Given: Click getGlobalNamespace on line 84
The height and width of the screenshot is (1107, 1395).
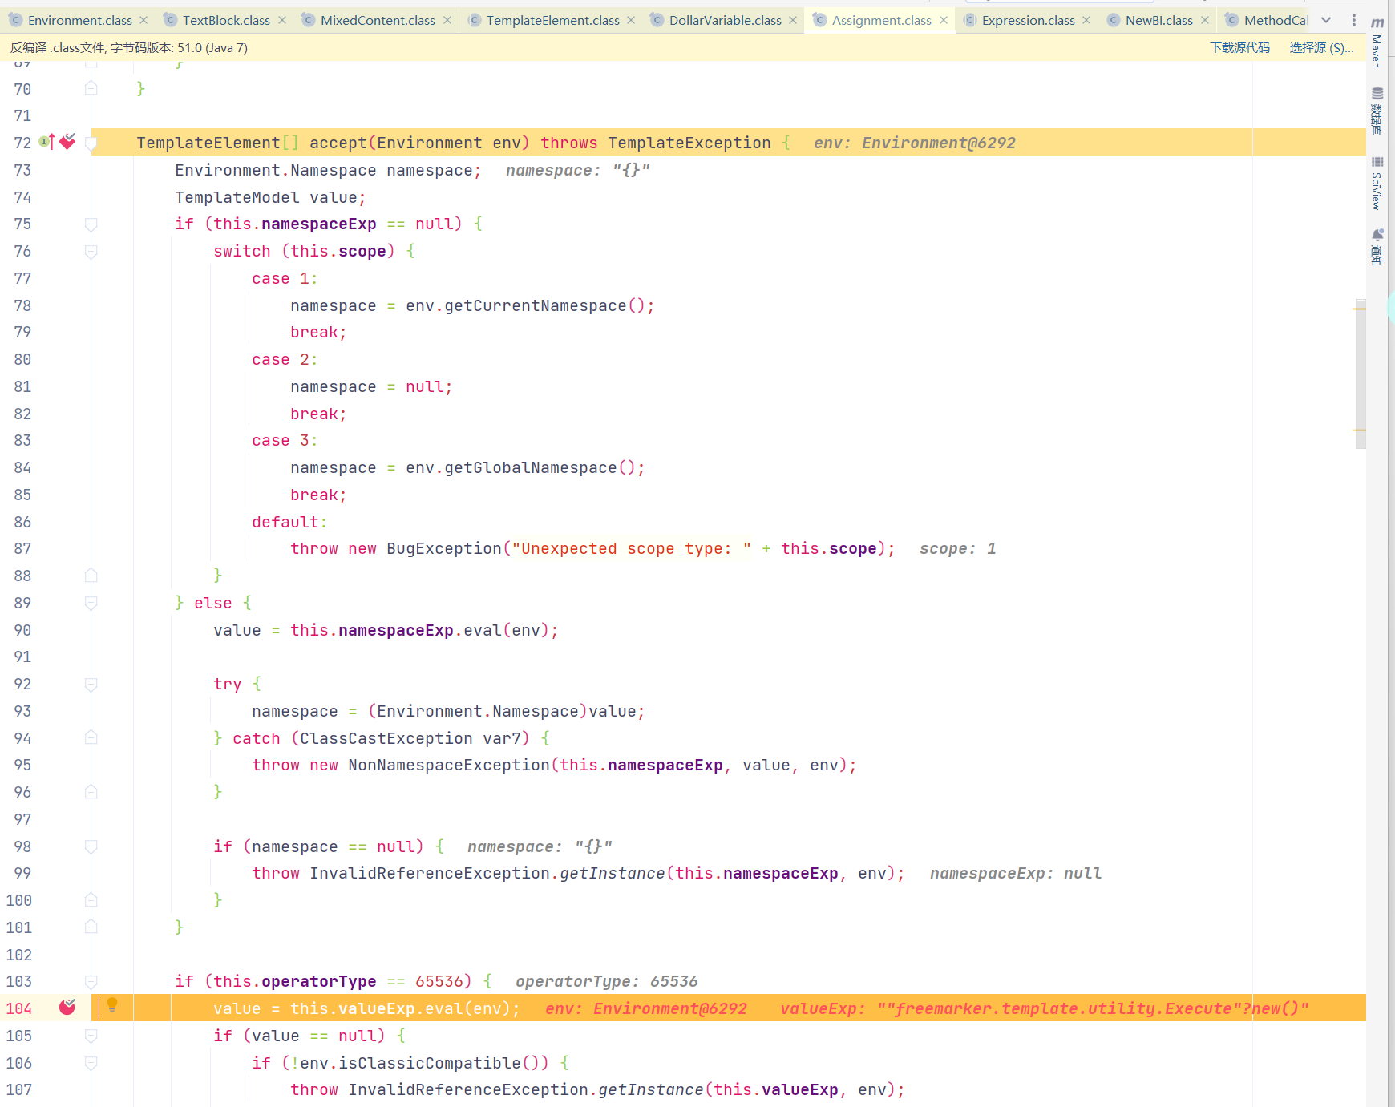Looking at the screenshot, I should 531,468.
